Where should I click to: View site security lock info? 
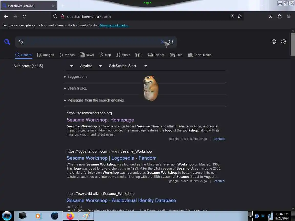click(62, 17)
